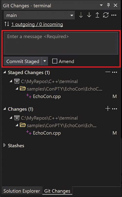Open window position dropdown in title bar
Image resolution: width=122 pixels, height=197 pixels.
pyautogui.click(x=101, y=5)
